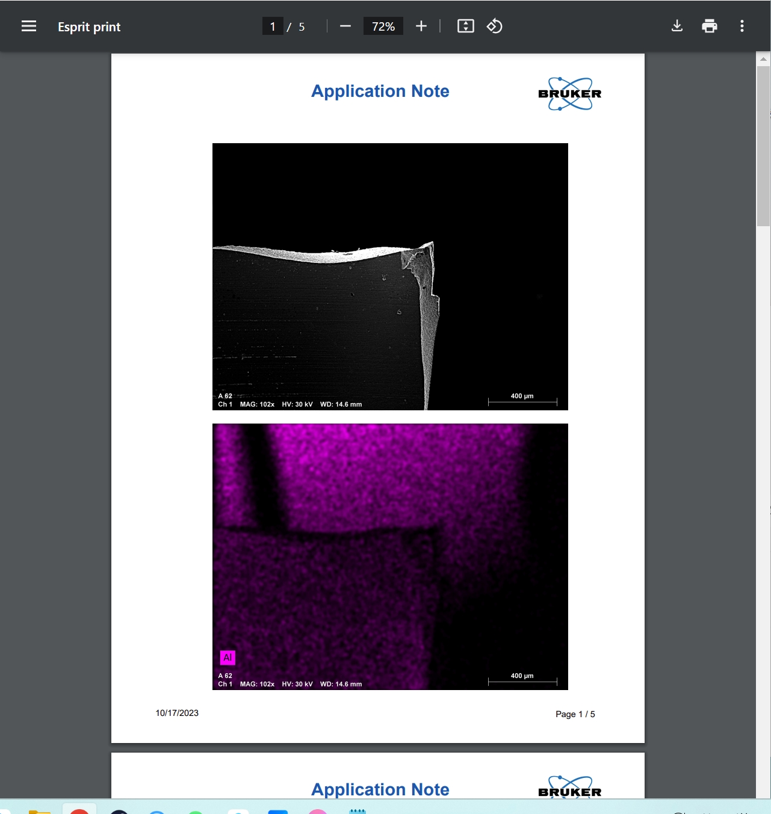Image resolution: width=771 pixels, height=814 pixels.
Task: Click the magenta Al element map image
Action: pos(390,557)
